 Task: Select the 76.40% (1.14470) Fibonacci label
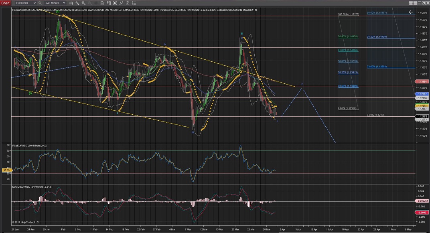pyautogui.click(x=348, y=36)
